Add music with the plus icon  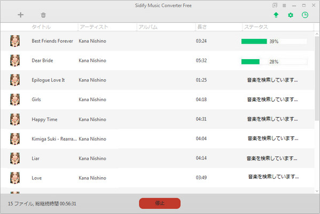20,15
